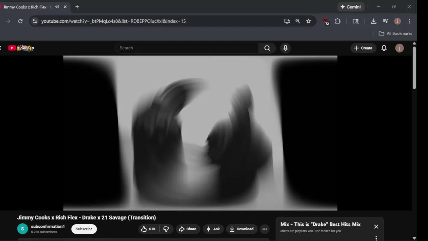The width and height of the screenshot is (428, 241).
Task: Share this video
Action: 188,229
